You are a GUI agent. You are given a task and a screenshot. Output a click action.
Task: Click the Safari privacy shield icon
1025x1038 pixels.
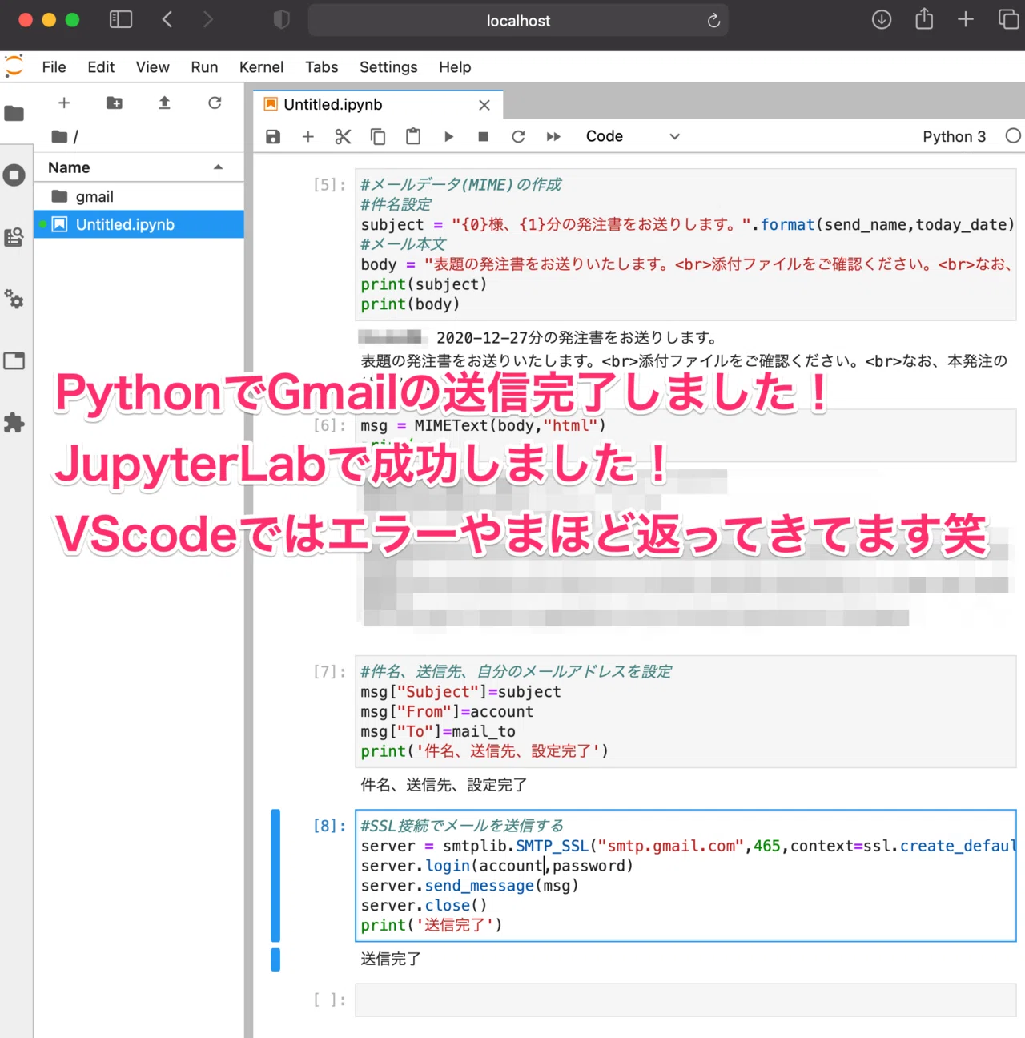[x=281, y=20]
